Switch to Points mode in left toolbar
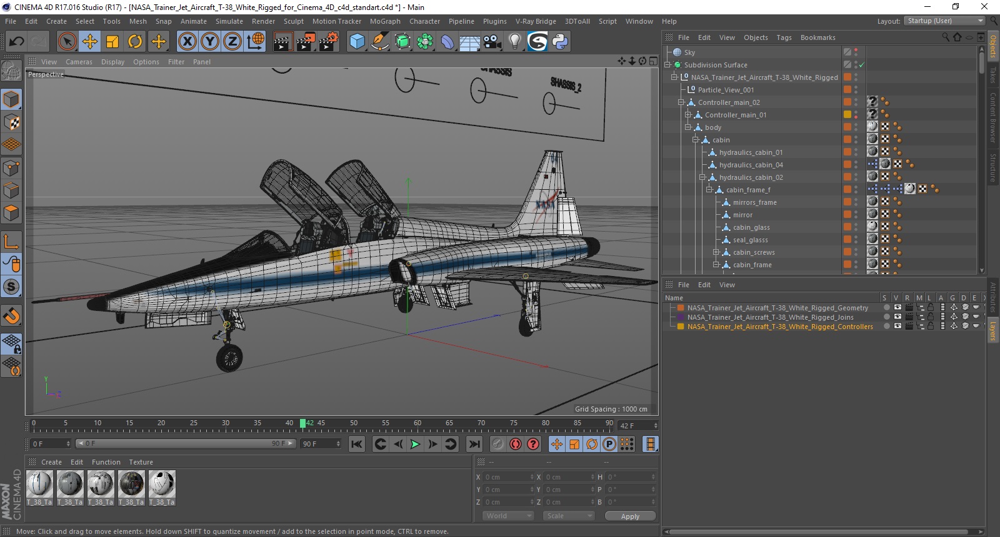This screenshot has width=1000, height=537. (11, 168)
